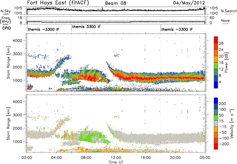This screenshot has width=237, height=164.
Task: Click the '4000' tick on power panel axis
Action: [17, 41]
